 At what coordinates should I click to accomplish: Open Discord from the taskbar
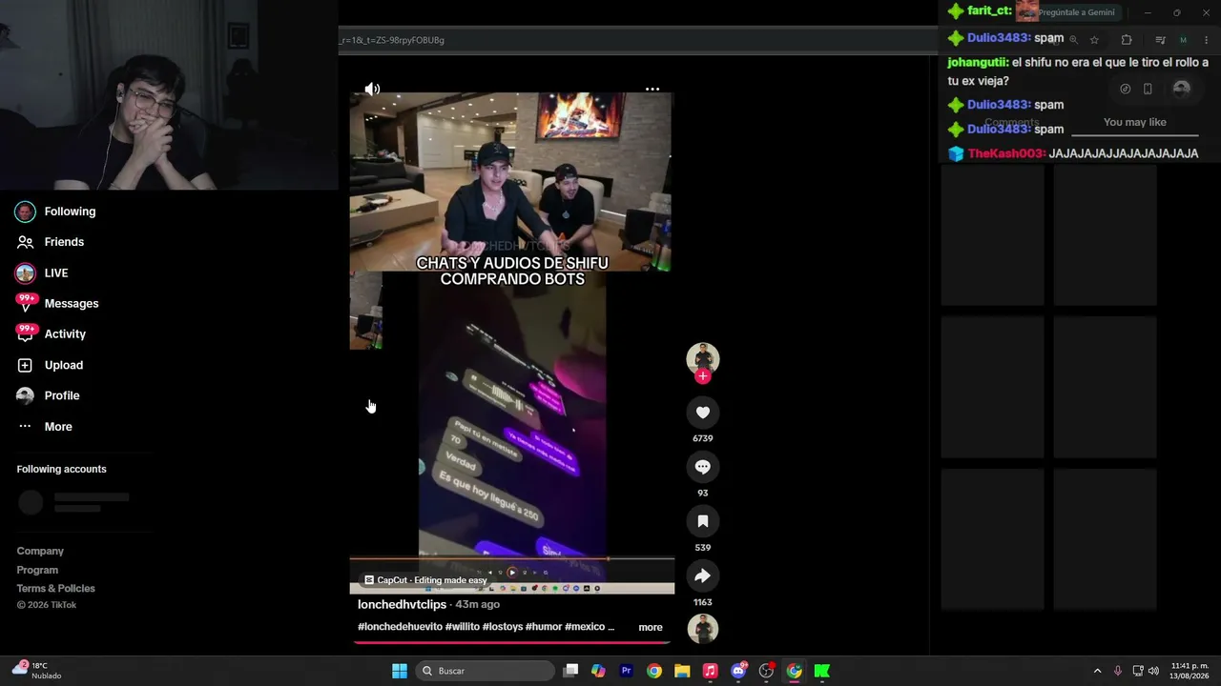tap(738, 671)
